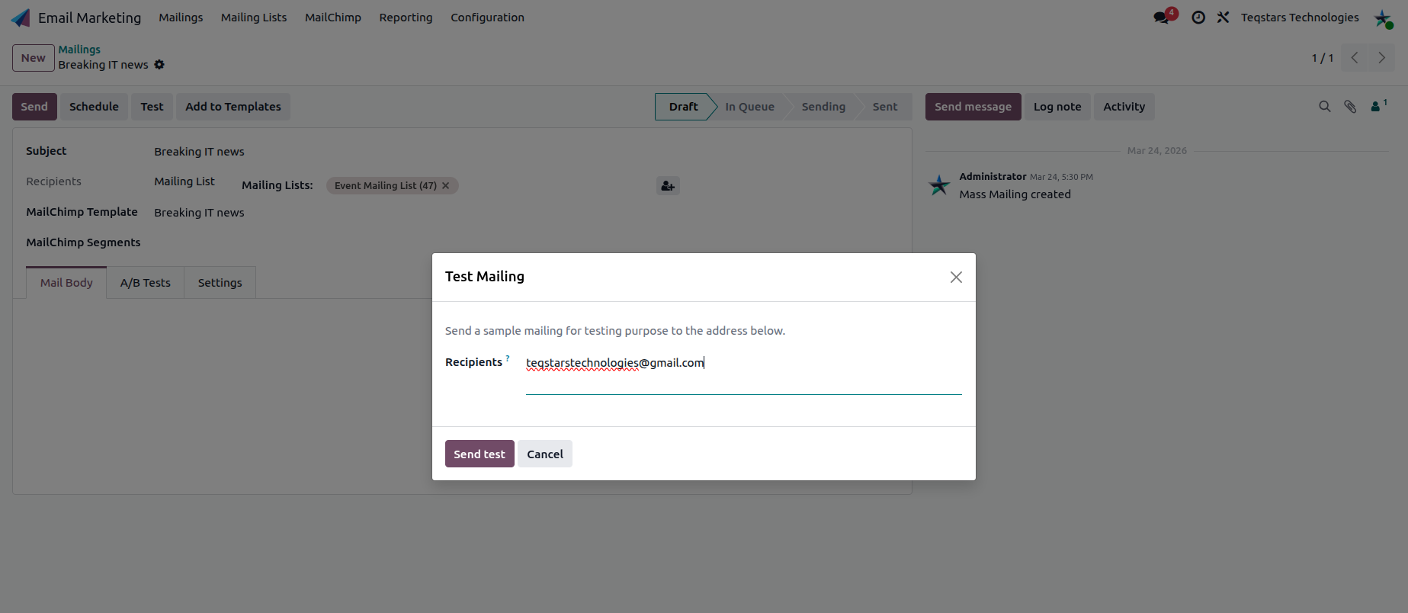
Task: Open the MailChimp menu
Action: click(x=333, y=18)
